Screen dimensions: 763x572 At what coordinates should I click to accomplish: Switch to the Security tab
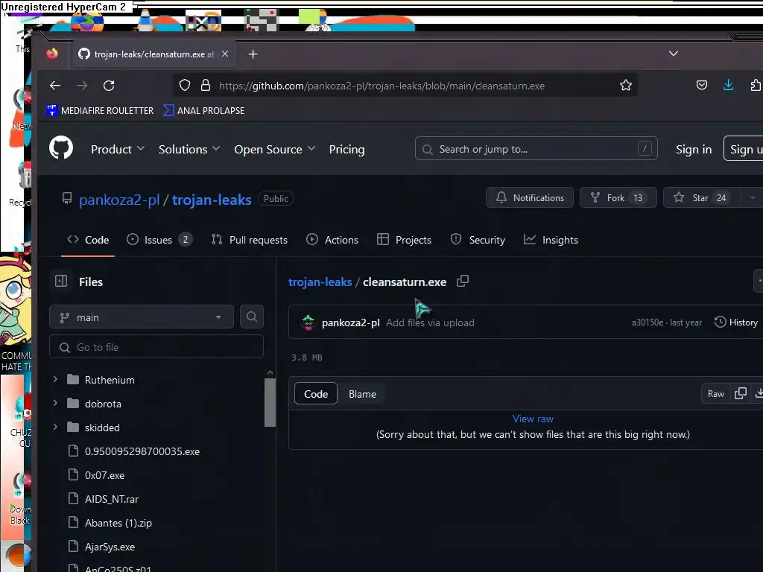(478, 240)
